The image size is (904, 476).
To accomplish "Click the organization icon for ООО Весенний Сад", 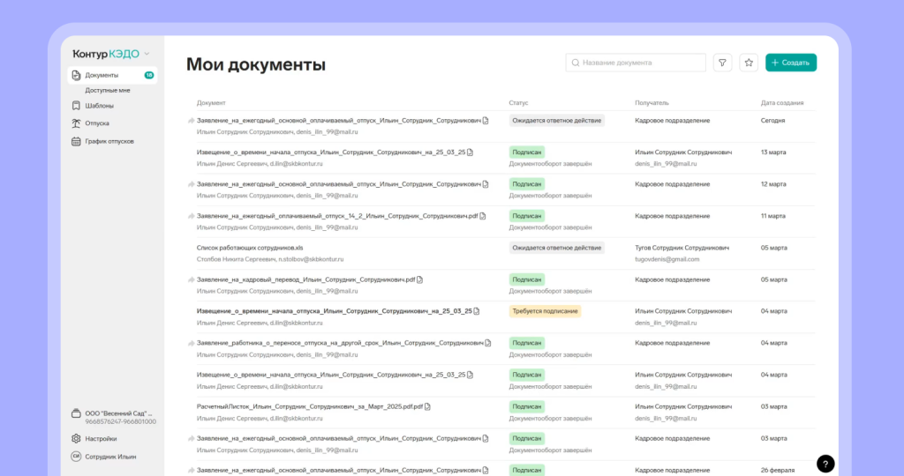I will pos(76,413).
